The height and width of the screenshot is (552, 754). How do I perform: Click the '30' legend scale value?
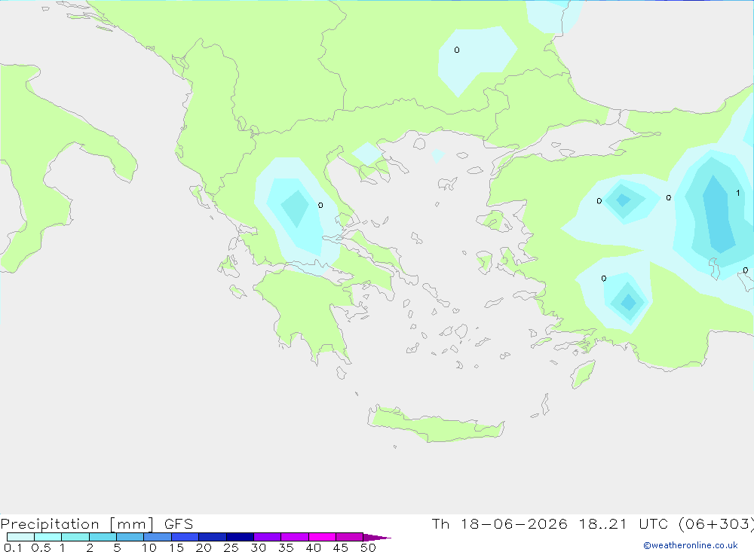pos(258,547)
